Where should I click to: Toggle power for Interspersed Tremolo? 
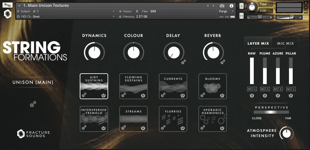coord(104,128)
